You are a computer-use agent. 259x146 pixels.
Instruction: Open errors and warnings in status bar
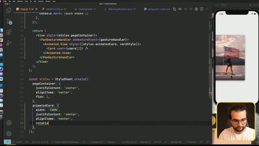click(x=40, y=142)
